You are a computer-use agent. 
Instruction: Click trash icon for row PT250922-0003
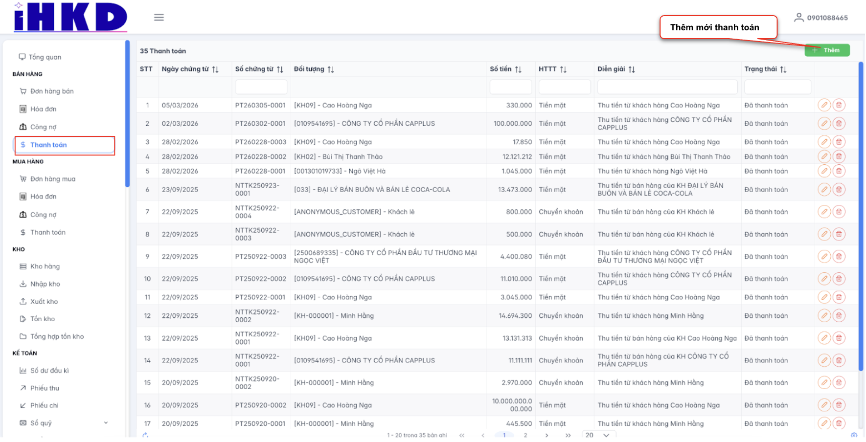[839, 257]
